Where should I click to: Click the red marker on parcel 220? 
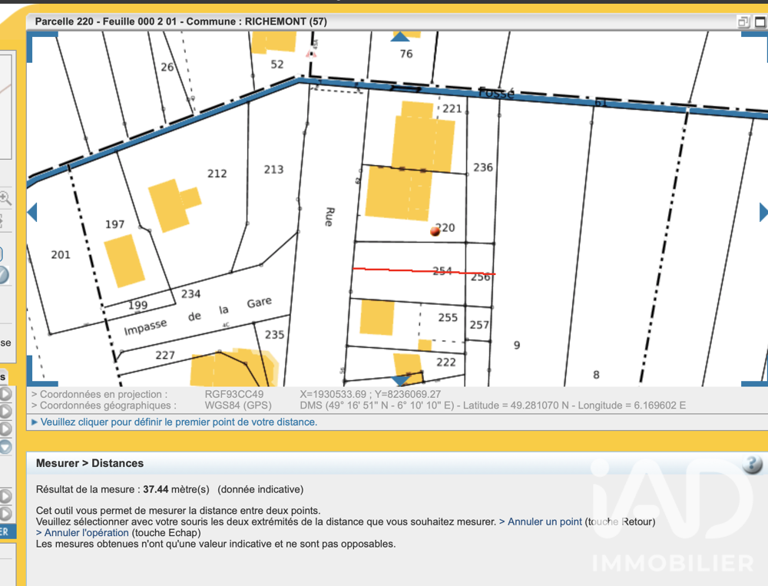[x=435, y=231]
